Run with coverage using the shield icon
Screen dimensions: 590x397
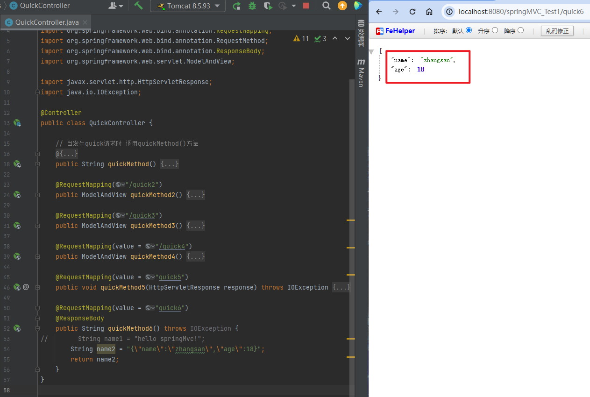pyautogui.click(x=268, y=6)
